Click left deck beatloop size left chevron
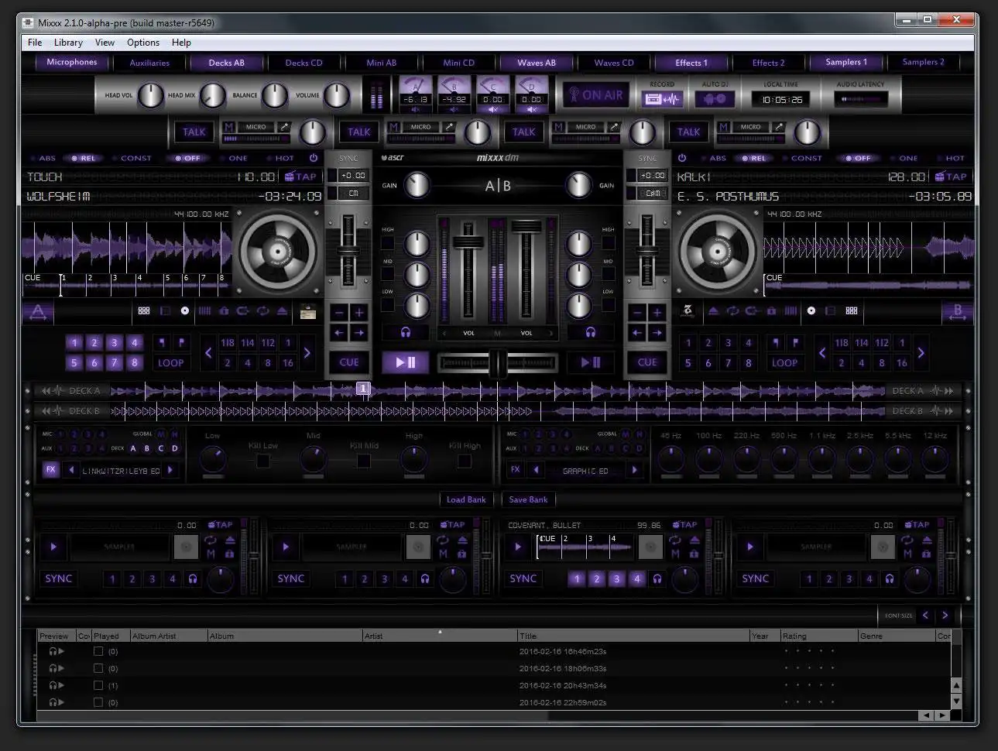This screenshot has width=998, height=751. 208,353
